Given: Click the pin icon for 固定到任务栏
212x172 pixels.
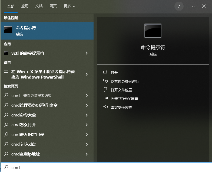Looking at the screenshot, I should click(105, 107).
